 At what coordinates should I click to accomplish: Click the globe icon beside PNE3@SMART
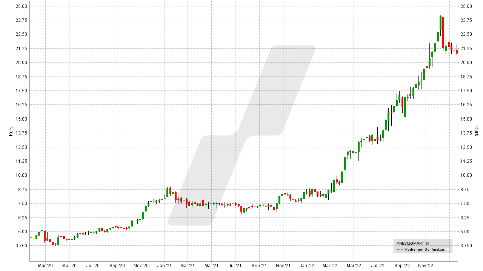coord(427,243)
